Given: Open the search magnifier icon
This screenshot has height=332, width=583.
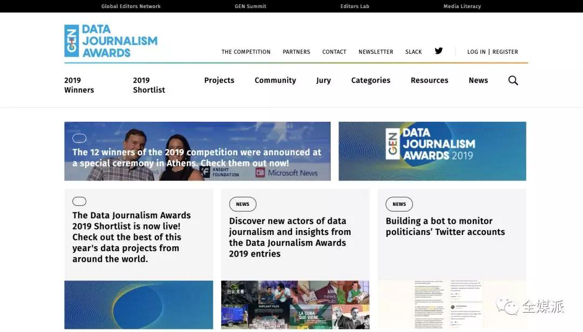Looking at the screenshot, I should pos(513,80).
